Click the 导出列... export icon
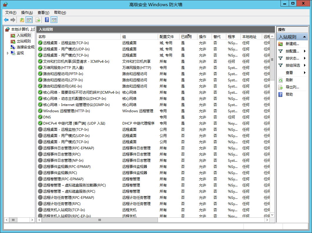Viewport: 312px width, 233px height. coord(281,87)
